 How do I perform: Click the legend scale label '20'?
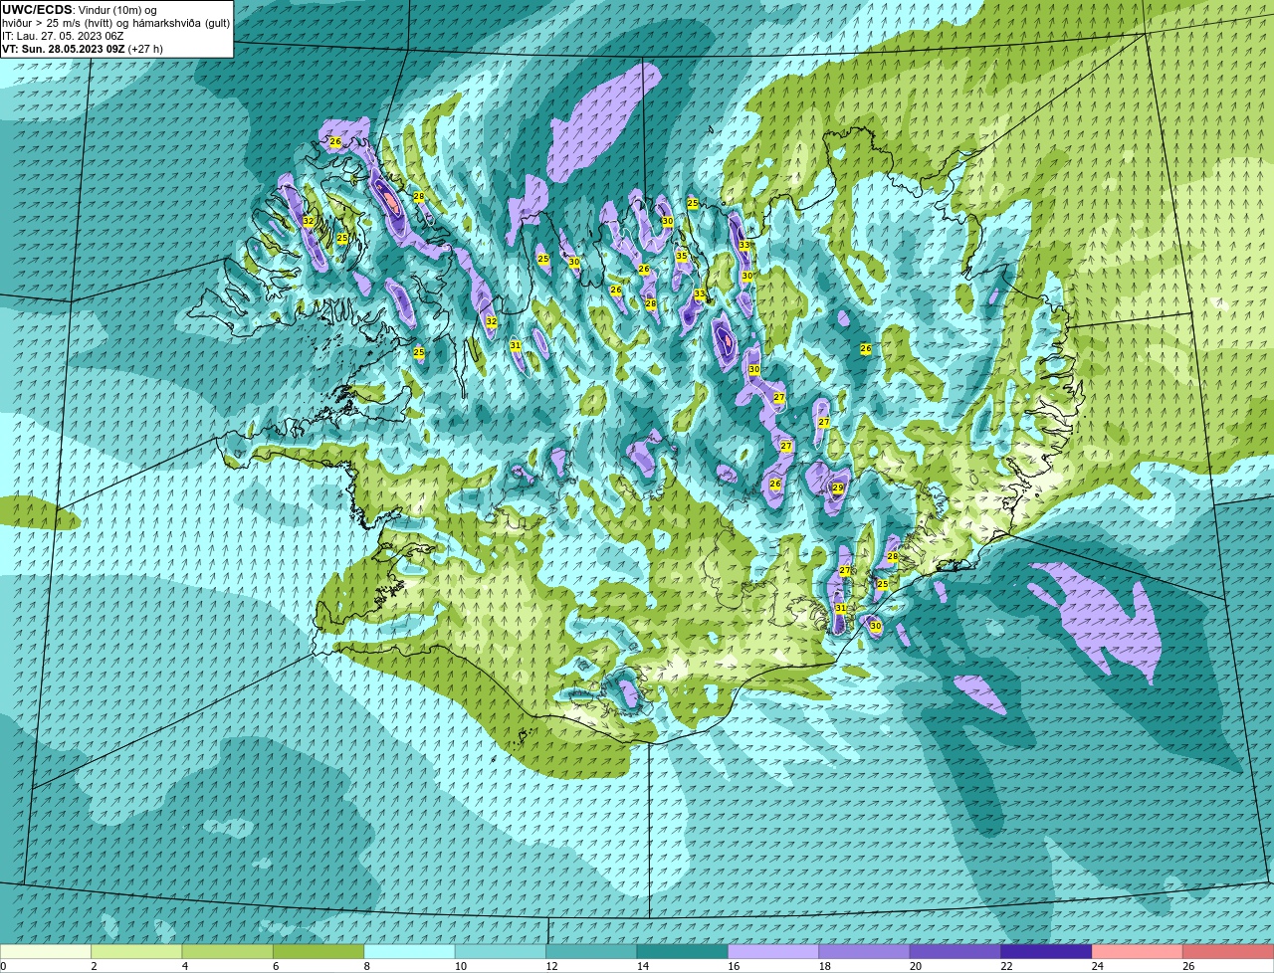(x=915, y=965)
